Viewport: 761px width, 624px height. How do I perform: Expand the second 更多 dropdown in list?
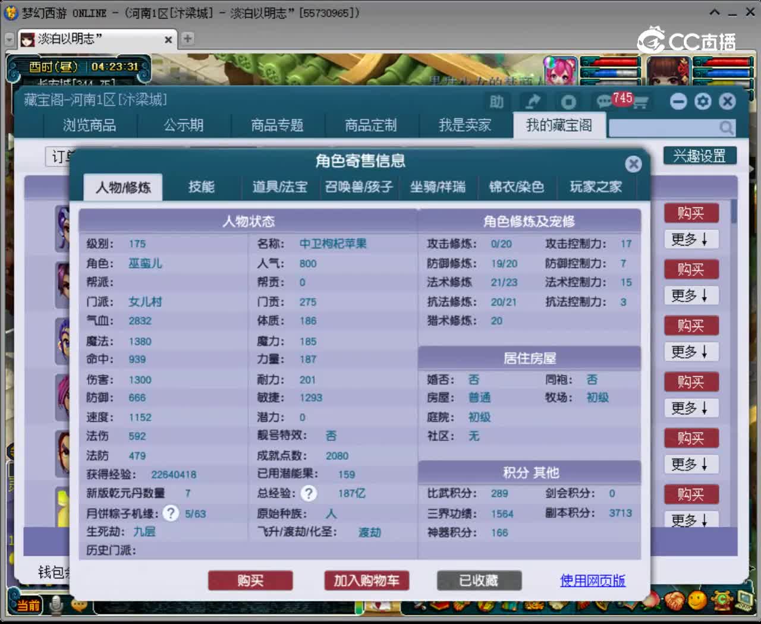[691, 296]
